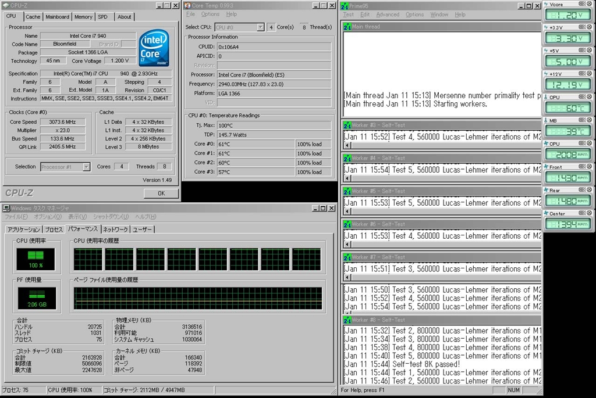Expand the Select CPU dropdown in Core Temp

click(x=260, y=27)
